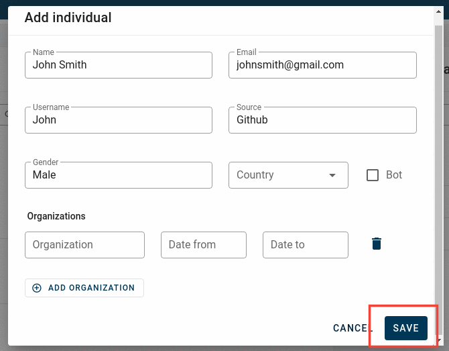Cancel the Add individual dialog
This screenshot has height=351, width=449.
coord(352,328)
